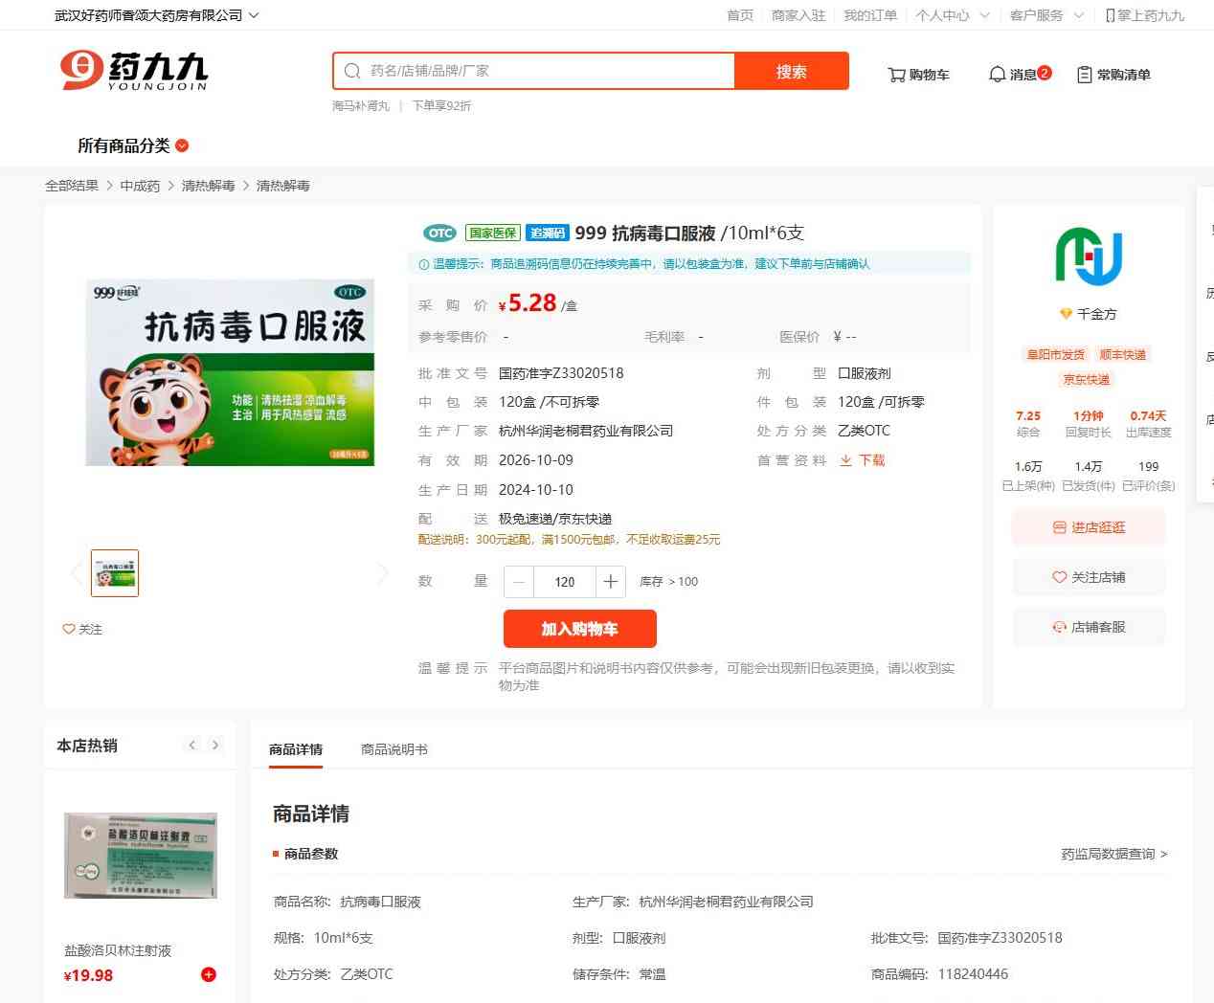Switch to the 商品说明书 tab
Viewport: 1214px width, 1003px height.
[393, 749]
